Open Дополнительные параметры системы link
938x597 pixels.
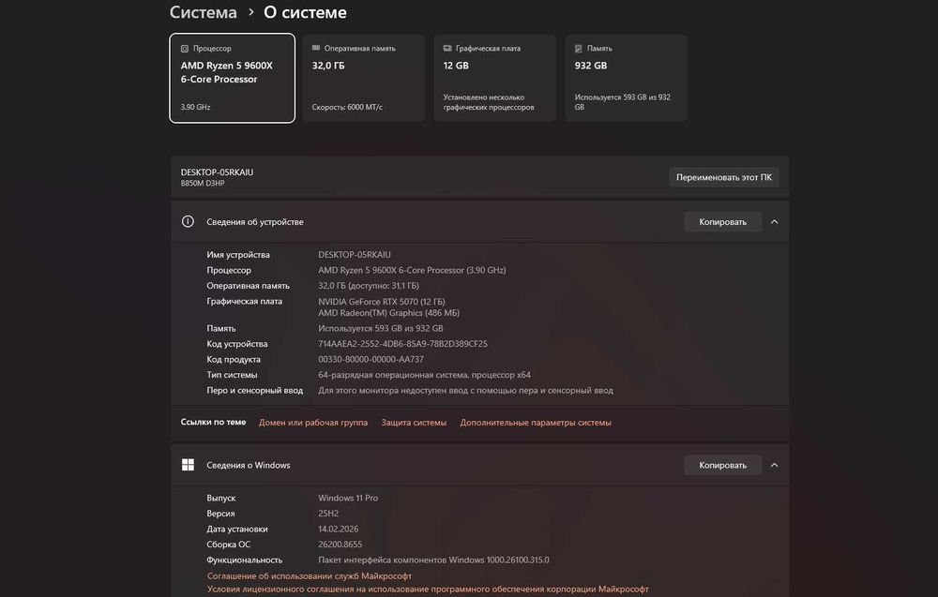[536, 423]
